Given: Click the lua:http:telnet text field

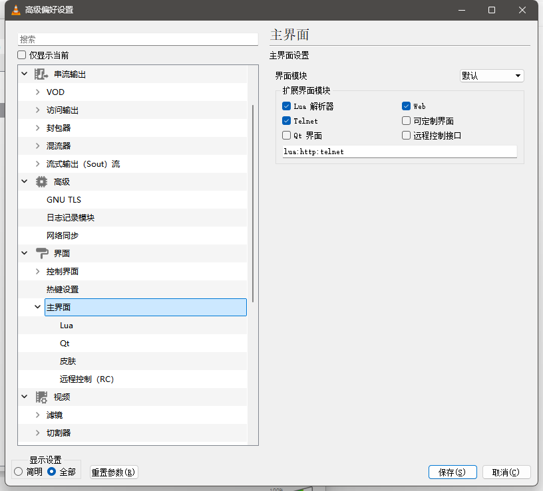Looking at the screenshot, I should 400,151.
